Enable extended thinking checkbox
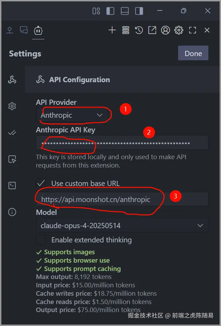Screen dimensions: 221x326 tap(41, 240)
